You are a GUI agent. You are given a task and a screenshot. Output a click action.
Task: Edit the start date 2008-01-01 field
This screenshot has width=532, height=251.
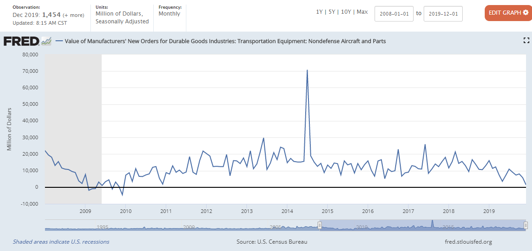pos(394,14)
